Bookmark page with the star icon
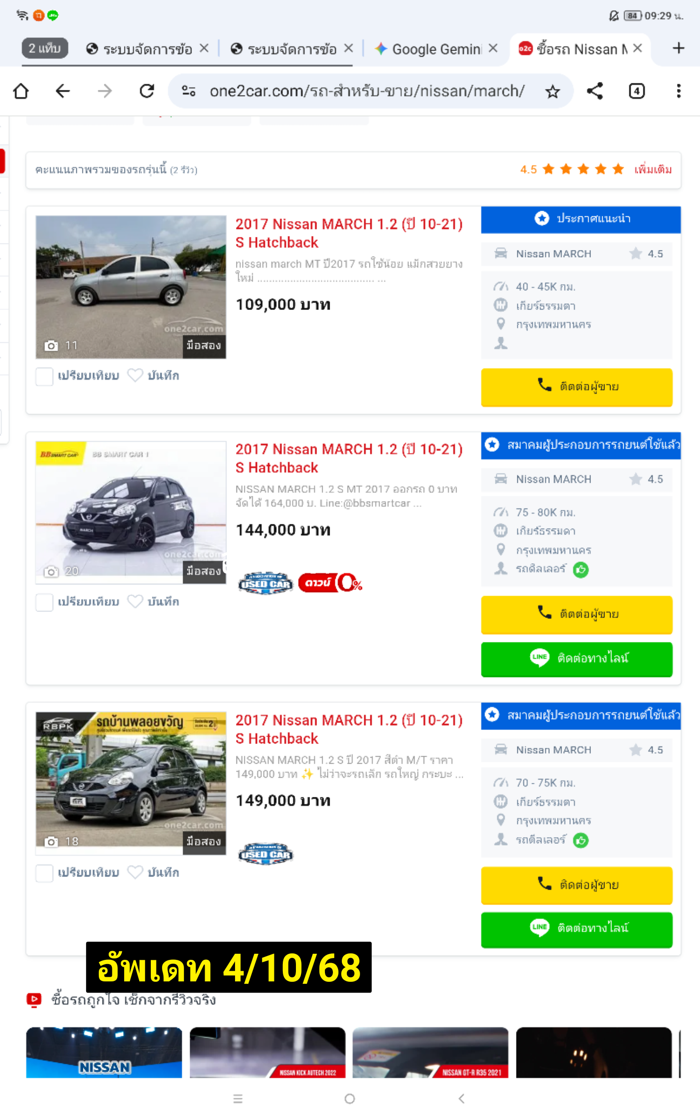700x1120 pixels. (553, 91)
